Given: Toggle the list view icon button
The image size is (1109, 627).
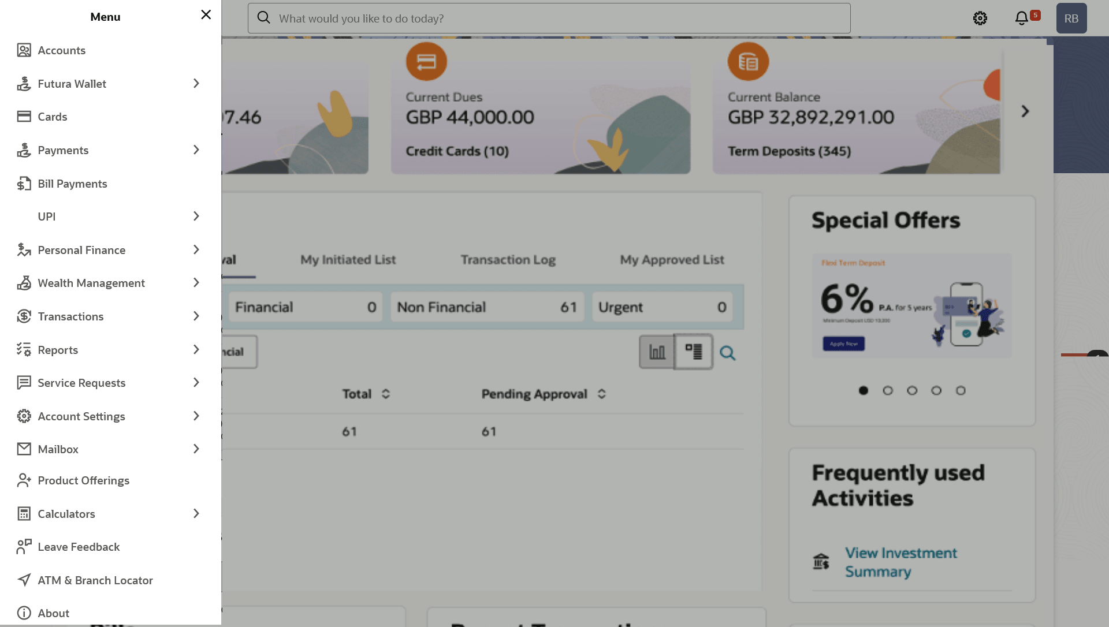Looking at the screenshot, I should tap(693, 352).
